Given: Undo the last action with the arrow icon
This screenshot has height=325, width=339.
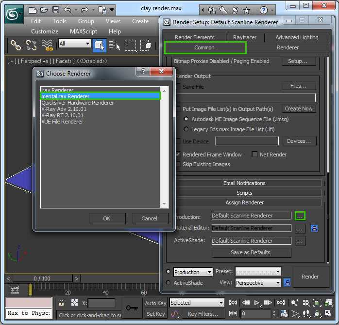Looking at the screenshot, I should [68, 10].
